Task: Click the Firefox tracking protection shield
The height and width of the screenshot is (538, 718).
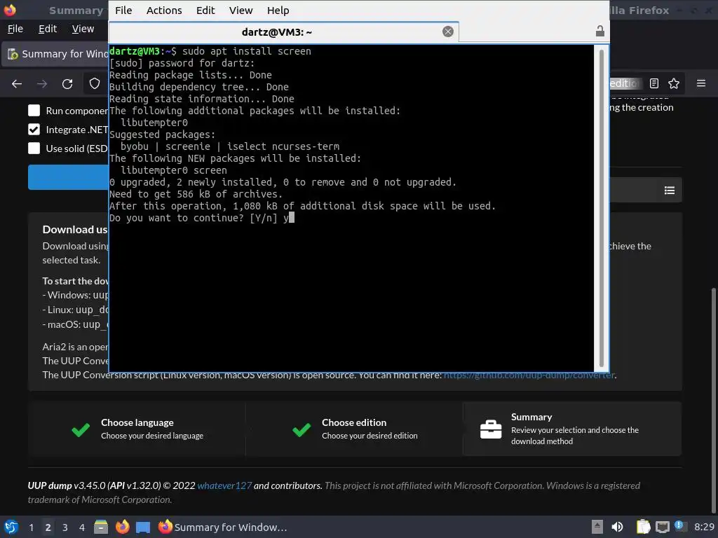Action: (95, 84)
